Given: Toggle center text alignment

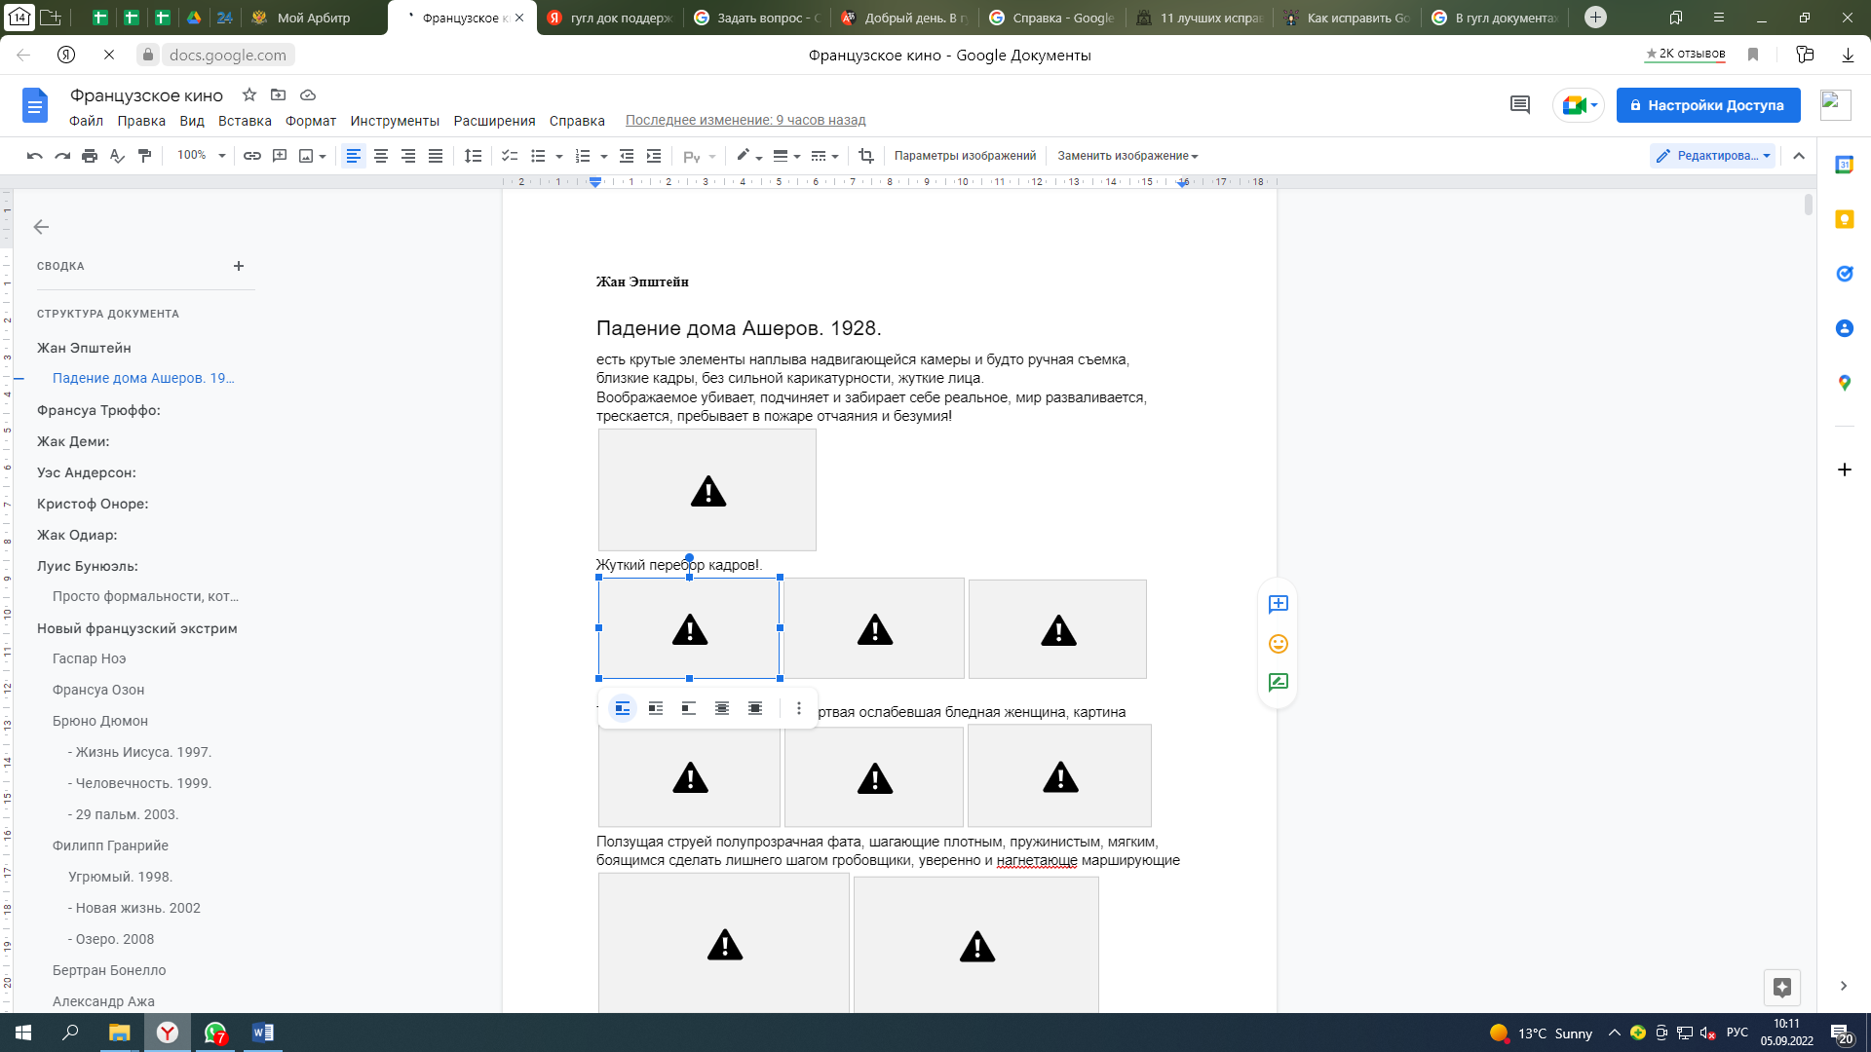Looking at the screenshot, I should pos(381,156).
